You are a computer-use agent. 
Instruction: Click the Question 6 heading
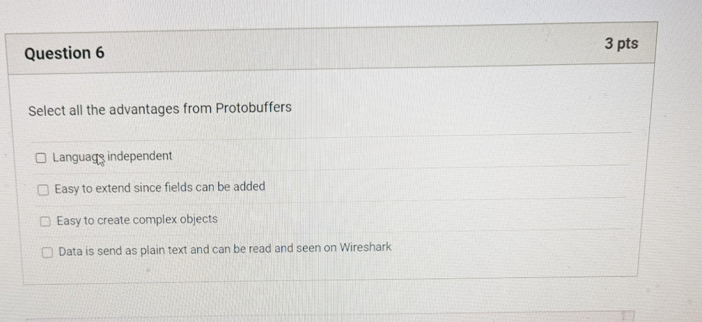click(x=64, y=53)
